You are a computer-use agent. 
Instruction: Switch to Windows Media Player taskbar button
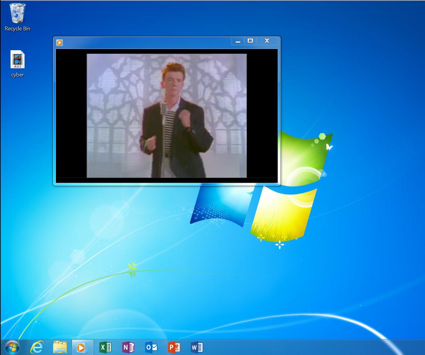(82, 347)
